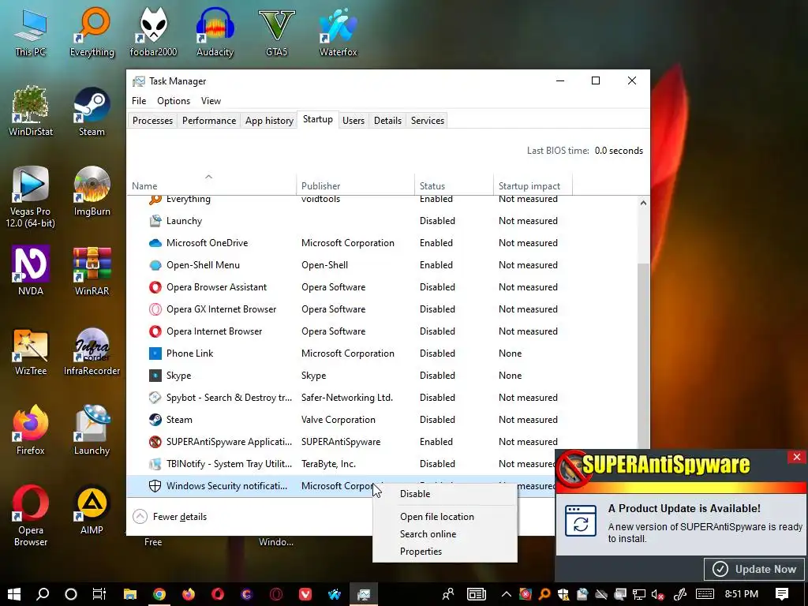Click the vertical scrollbar thumb in startup list

coord(643,356)
